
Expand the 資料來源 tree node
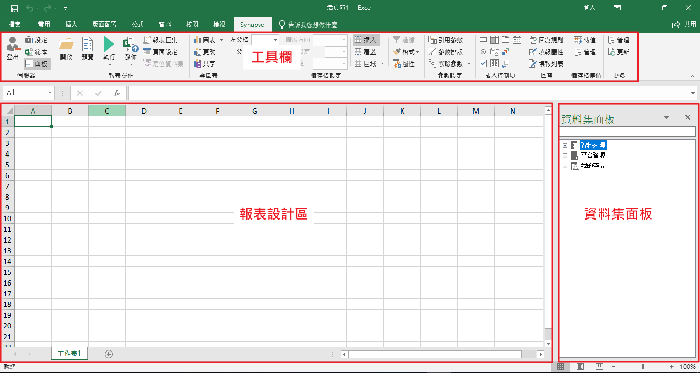pos(565,145)
